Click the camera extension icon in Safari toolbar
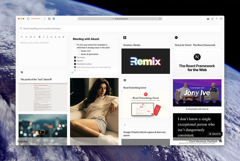The width and height of the screenshot is (240, 161). (x=208, y=19)
